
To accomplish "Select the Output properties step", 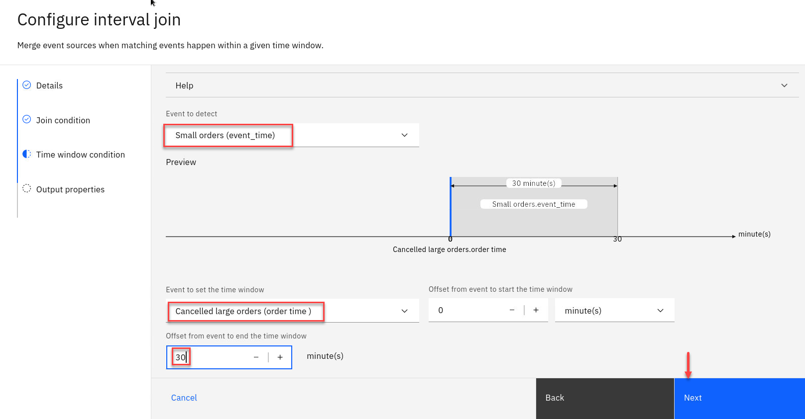I will click(70, 189).
